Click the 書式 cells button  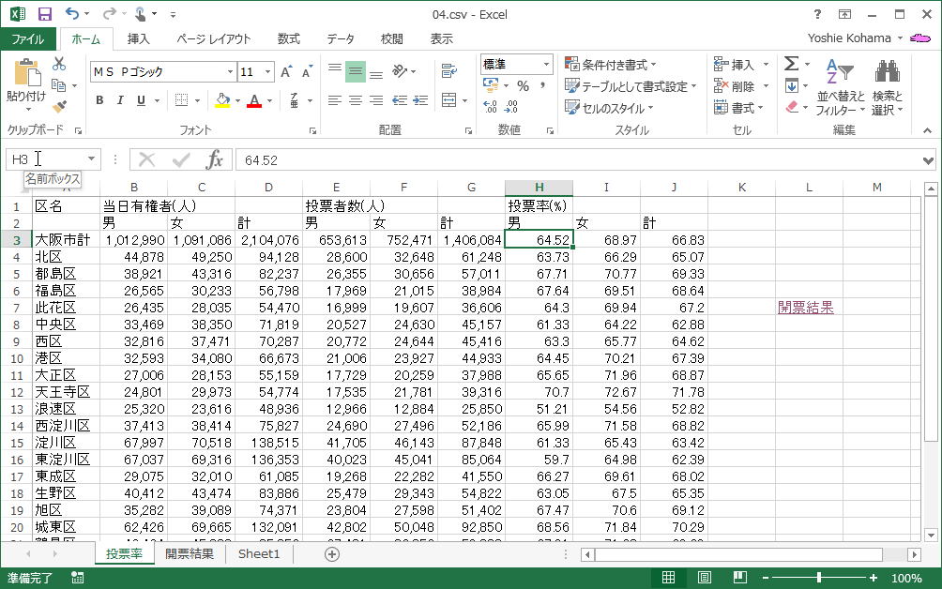coord(738,108)
